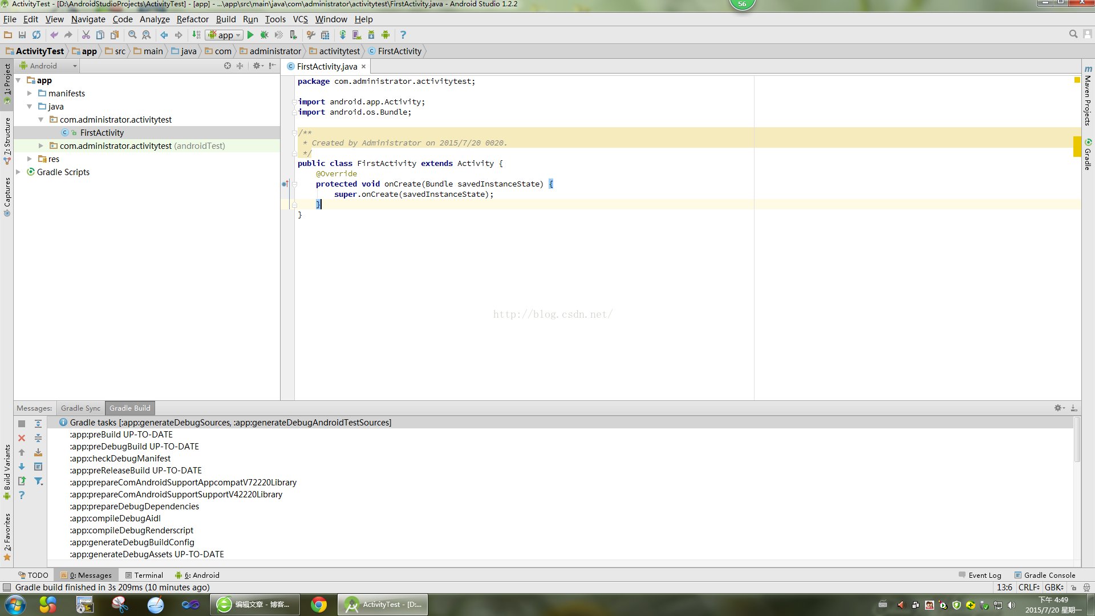Debug app with green bug icon
Screen dimensions: 1095x616
265,35
